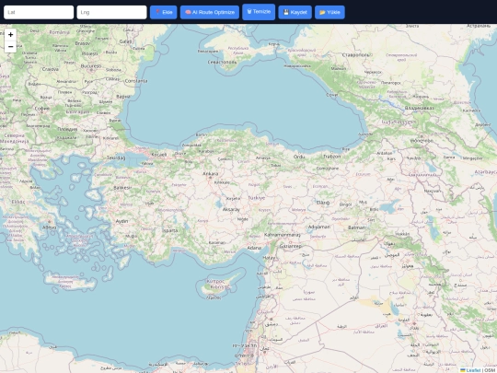Click Niğde label on the map
Image resolution: width=497 pixels, height=373 pixels.
click(x=242, y=219)
